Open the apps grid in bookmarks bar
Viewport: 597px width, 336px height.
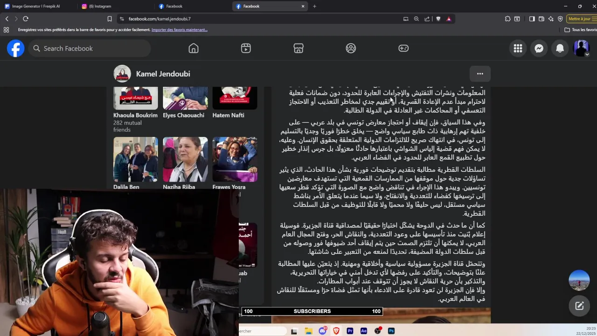click(x=6, y=30)
